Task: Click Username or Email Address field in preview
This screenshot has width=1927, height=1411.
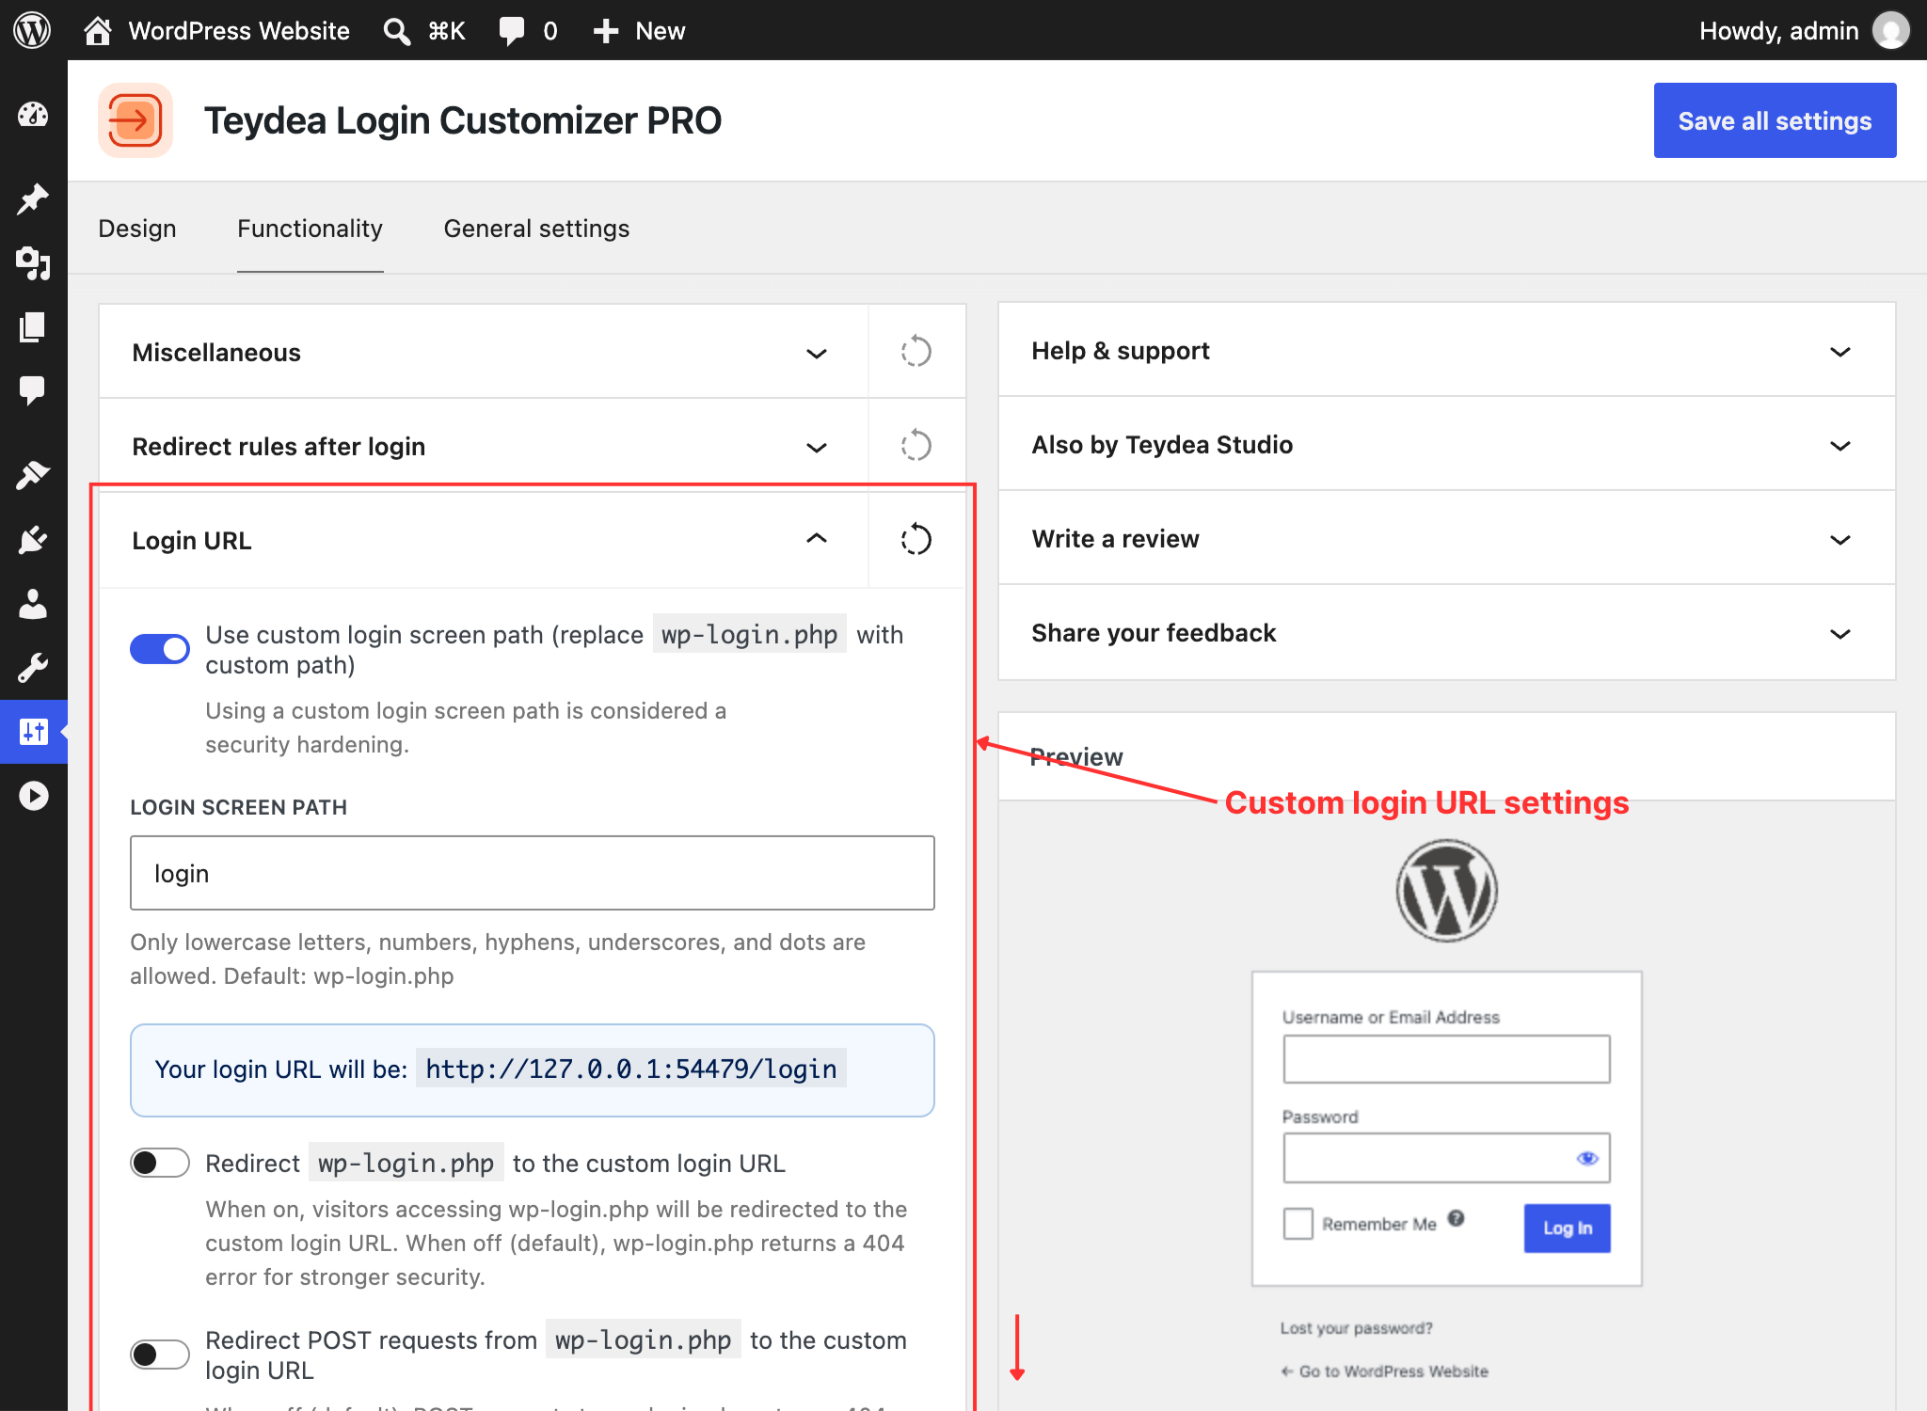Action: [1446, 1059]
